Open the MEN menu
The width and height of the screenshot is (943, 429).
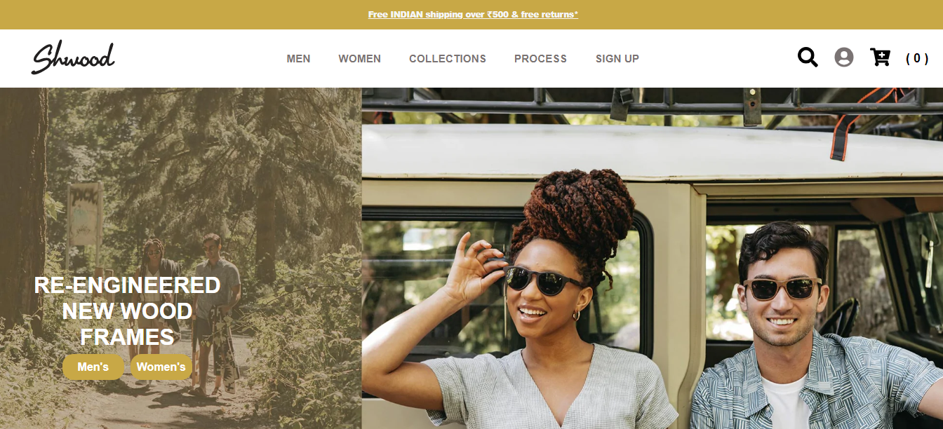pos(298,59)
